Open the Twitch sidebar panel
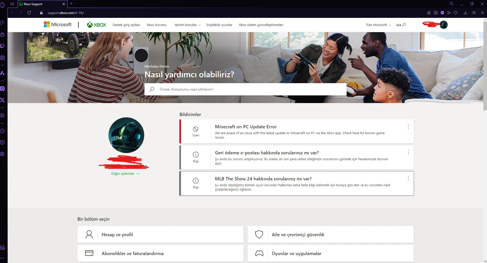Image resolution: width=487 pixels, height=263 pixels. pos(2,46)
